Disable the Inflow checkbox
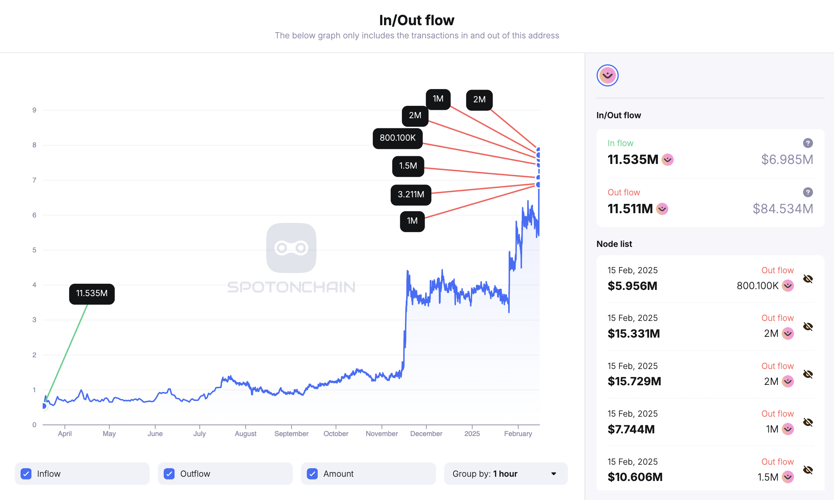This screenshot has height=500, width=834. pos(26,474)
